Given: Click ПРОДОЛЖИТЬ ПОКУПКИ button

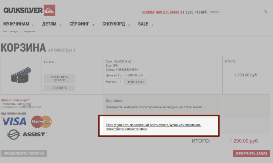Looking at the screenshot, I should click(24, 153).
